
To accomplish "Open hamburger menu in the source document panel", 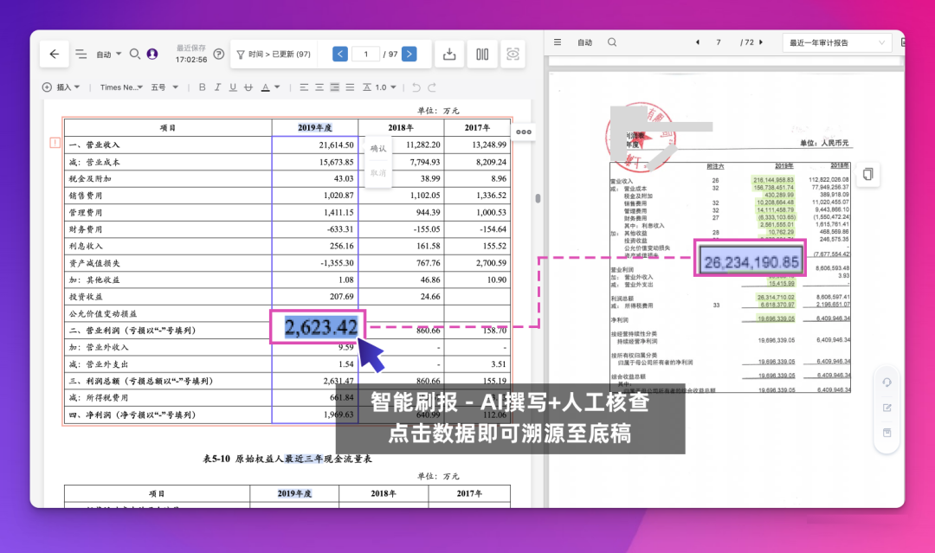I will (558, 42).
